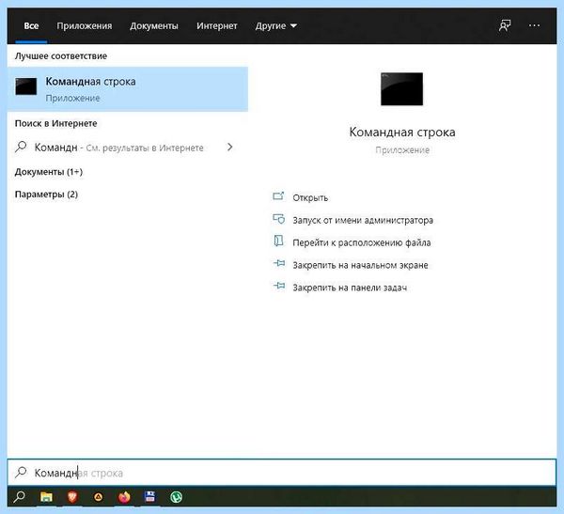Open the Документы (1+) section
The height and width of the screenshot is (514, 564).
(49, 172)
